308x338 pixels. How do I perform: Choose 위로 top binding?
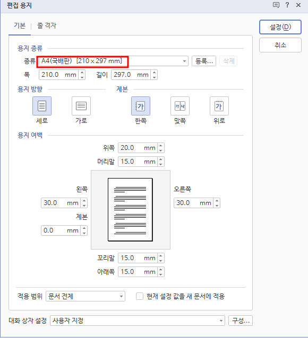point(219,106)
